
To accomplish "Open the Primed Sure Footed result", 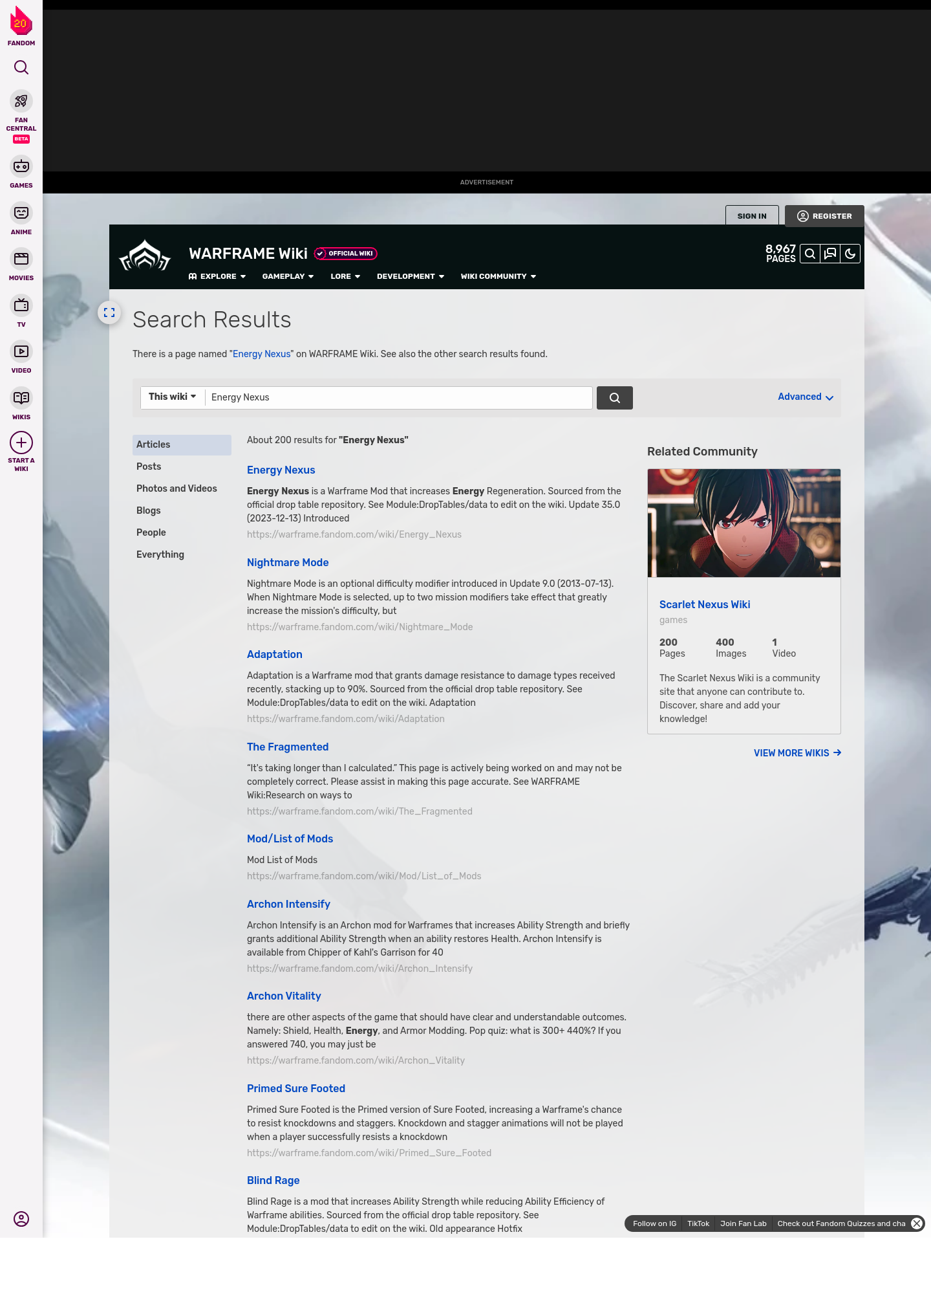I will tap(296, 1089).
